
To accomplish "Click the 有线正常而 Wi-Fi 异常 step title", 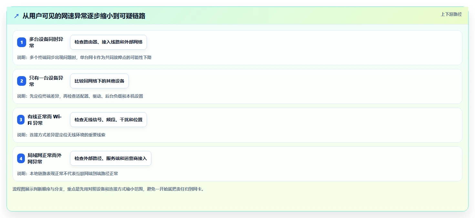I will coord(45,120).
